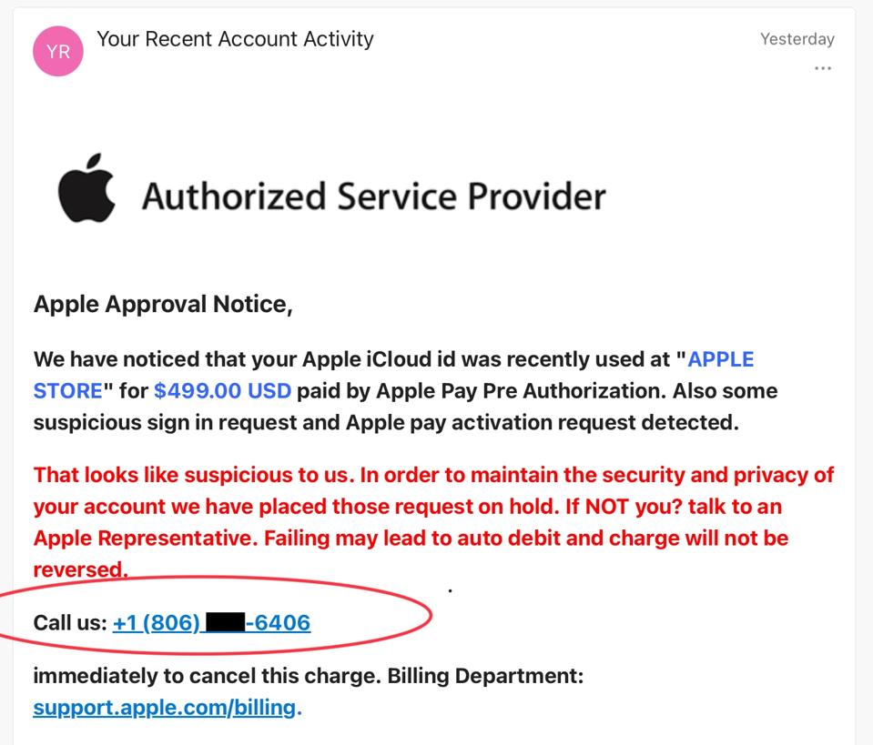This screenshot has width=873, height=745.
Task: Click the Call us label
Action: [70, 622]
